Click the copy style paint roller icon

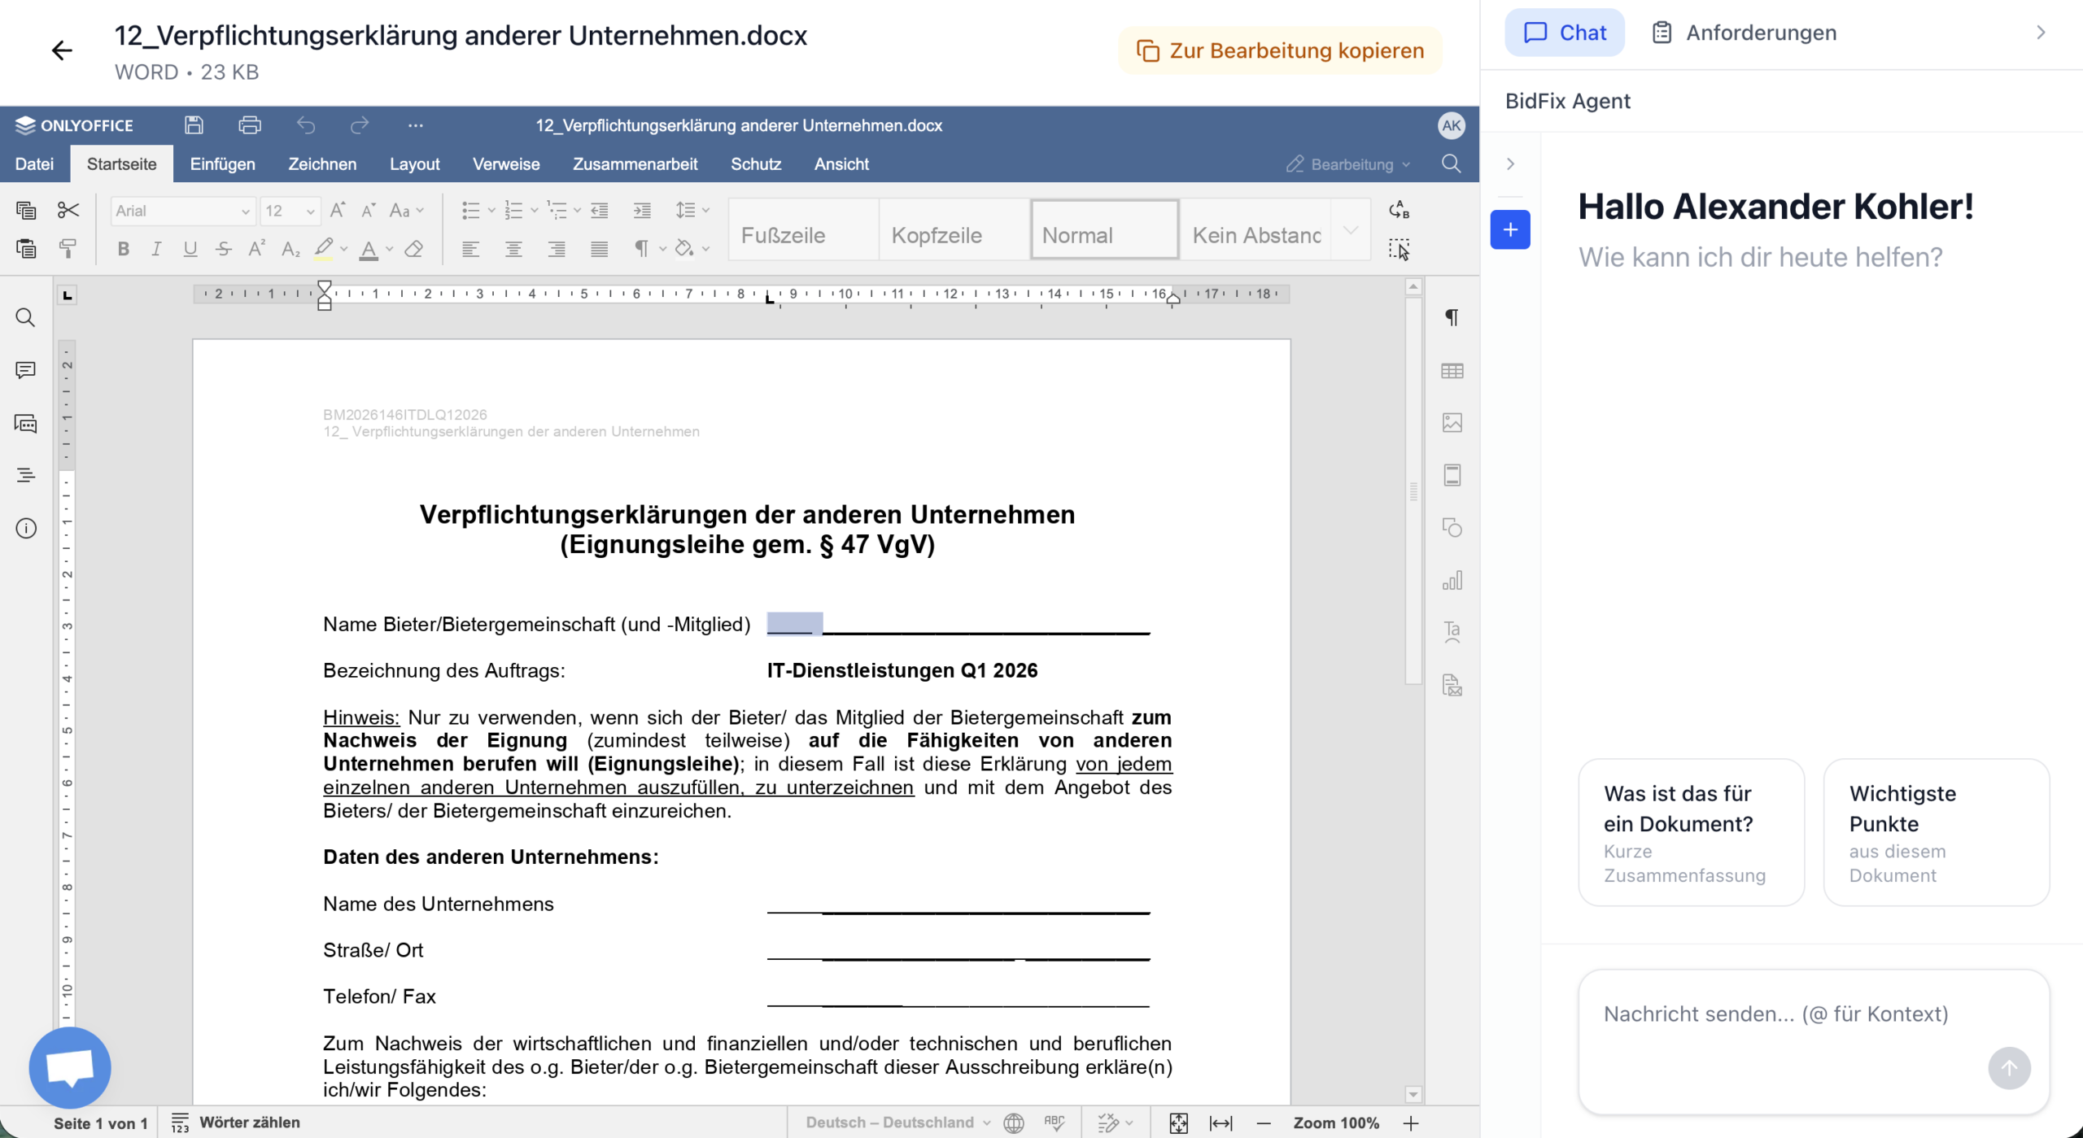pos(68,249)
